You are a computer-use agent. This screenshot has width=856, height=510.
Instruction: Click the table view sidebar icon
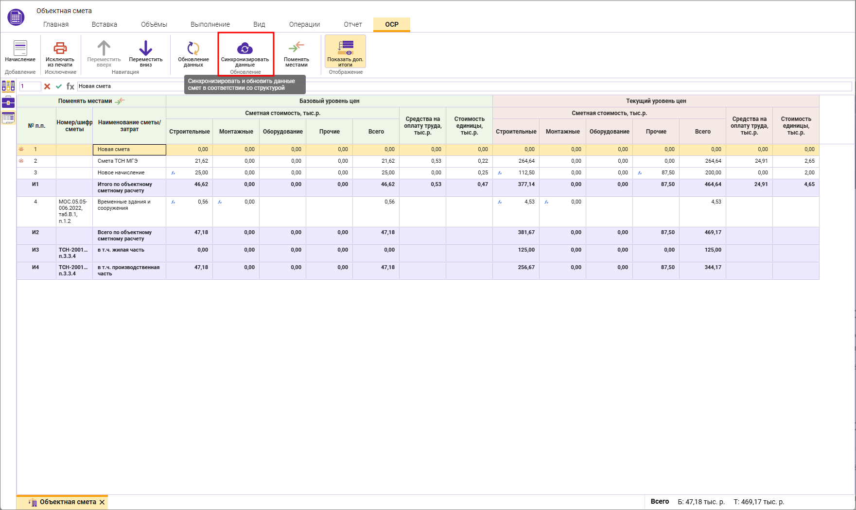click(8, 118)
